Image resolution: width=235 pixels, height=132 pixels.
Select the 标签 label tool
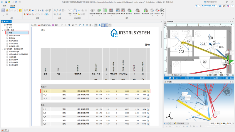[x=70, y=12]
